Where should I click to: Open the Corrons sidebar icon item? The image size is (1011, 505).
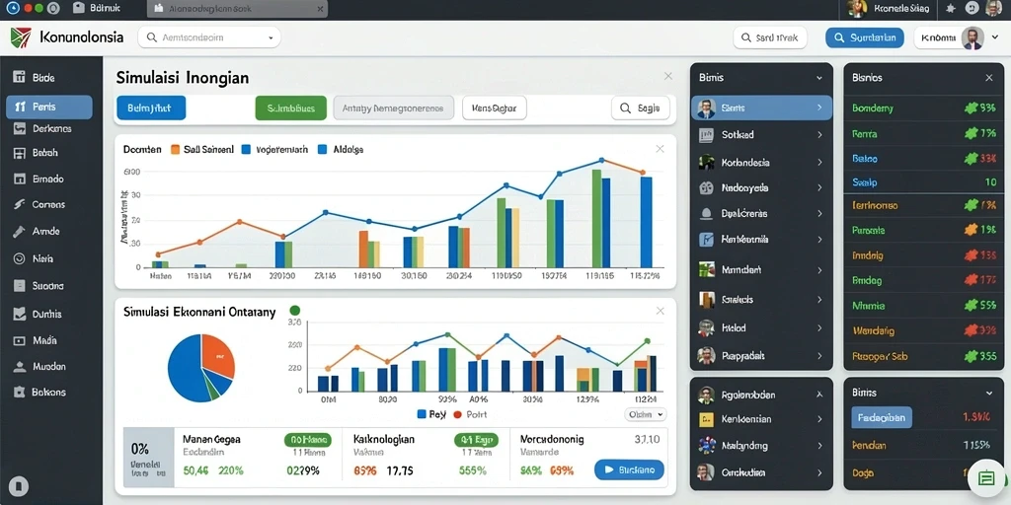20,205
